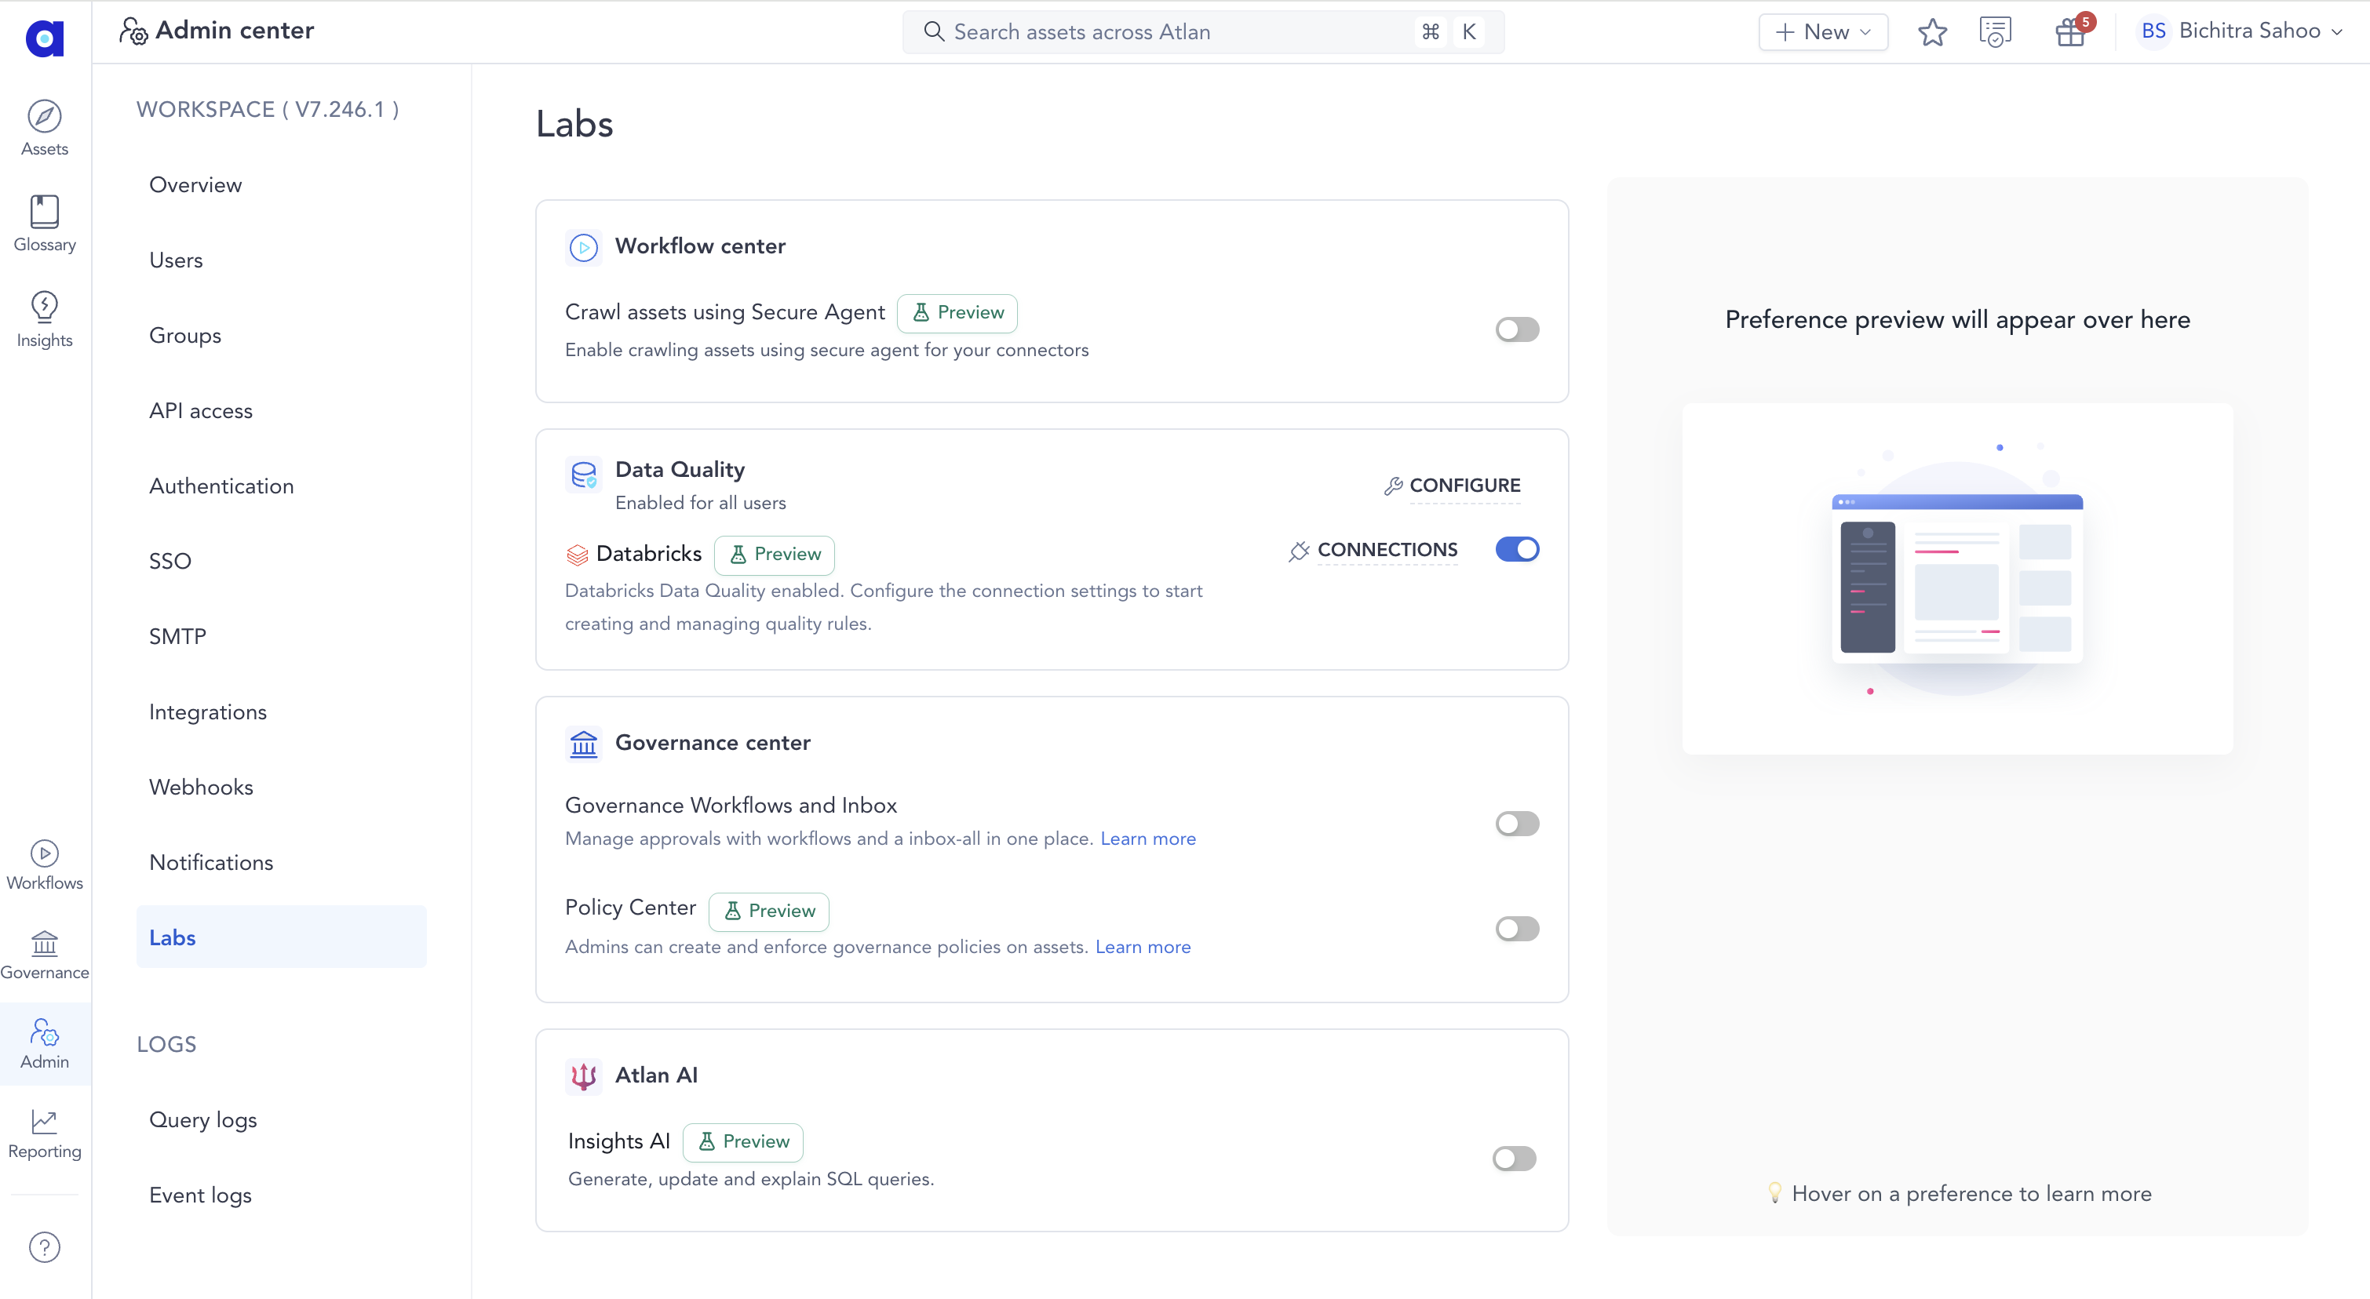Disable the Databricks Data Quality toggle
The image size is (2370, 1299).
[1516, 549]
